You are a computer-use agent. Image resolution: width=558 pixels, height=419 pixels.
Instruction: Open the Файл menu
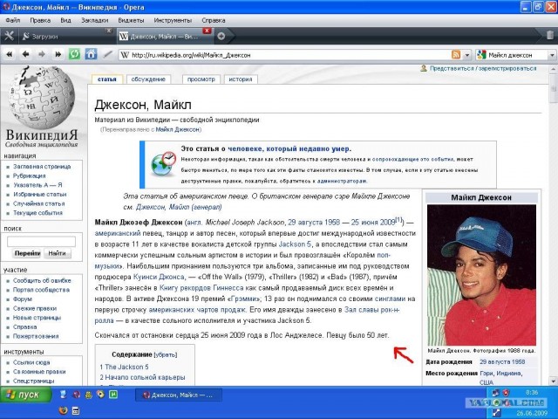[13, 20]
